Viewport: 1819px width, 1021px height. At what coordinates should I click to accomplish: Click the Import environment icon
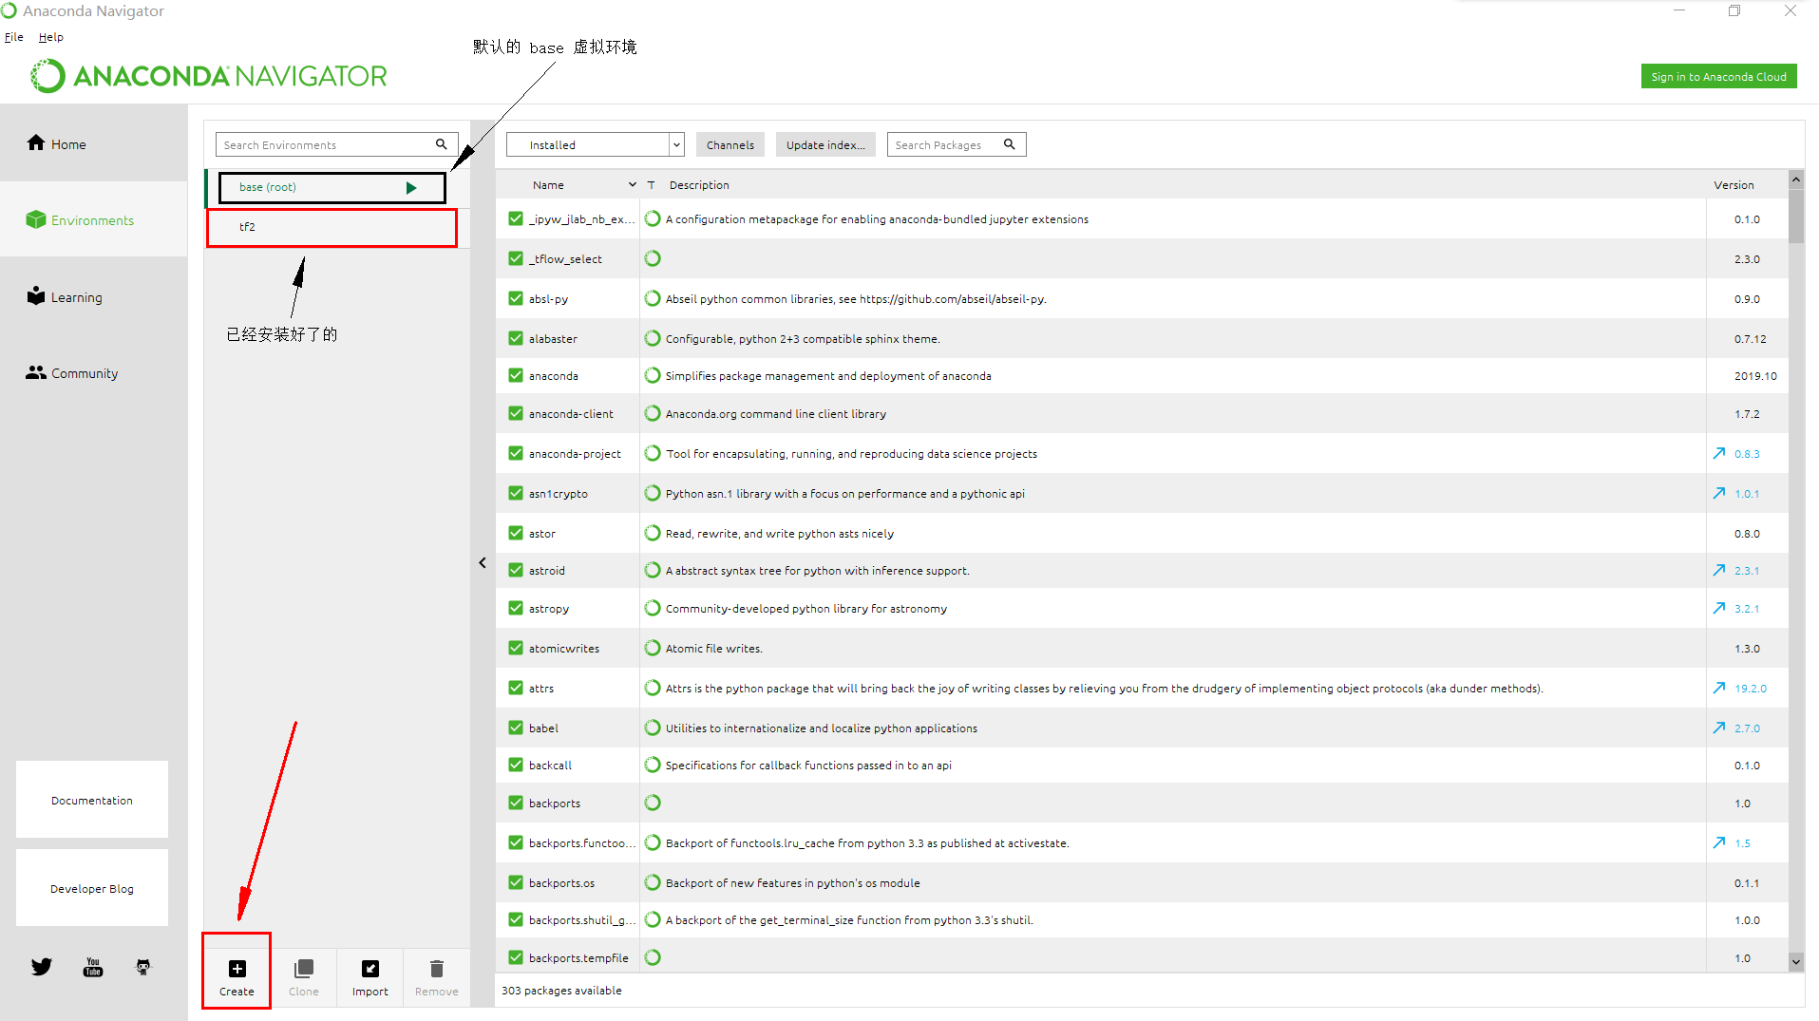coord(370,969)
